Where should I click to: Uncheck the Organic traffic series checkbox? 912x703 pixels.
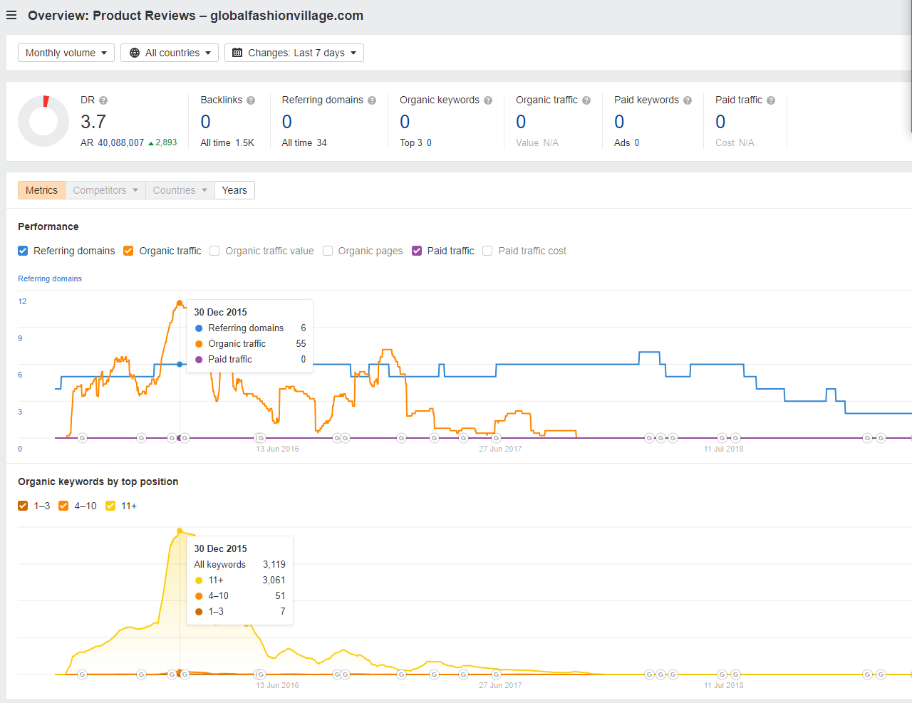[x=128, y=251]
